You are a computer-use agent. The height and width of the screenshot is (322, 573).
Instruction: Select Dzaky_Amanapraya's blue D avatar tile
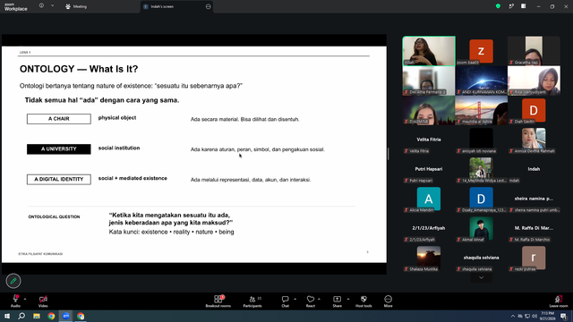click(481, 199)
